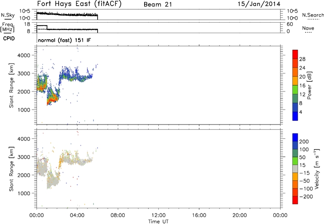The height and width of the screenshot is (224, 324).
Task: Click the '04:00' time axis tick label
Action: tap(77, 216)
